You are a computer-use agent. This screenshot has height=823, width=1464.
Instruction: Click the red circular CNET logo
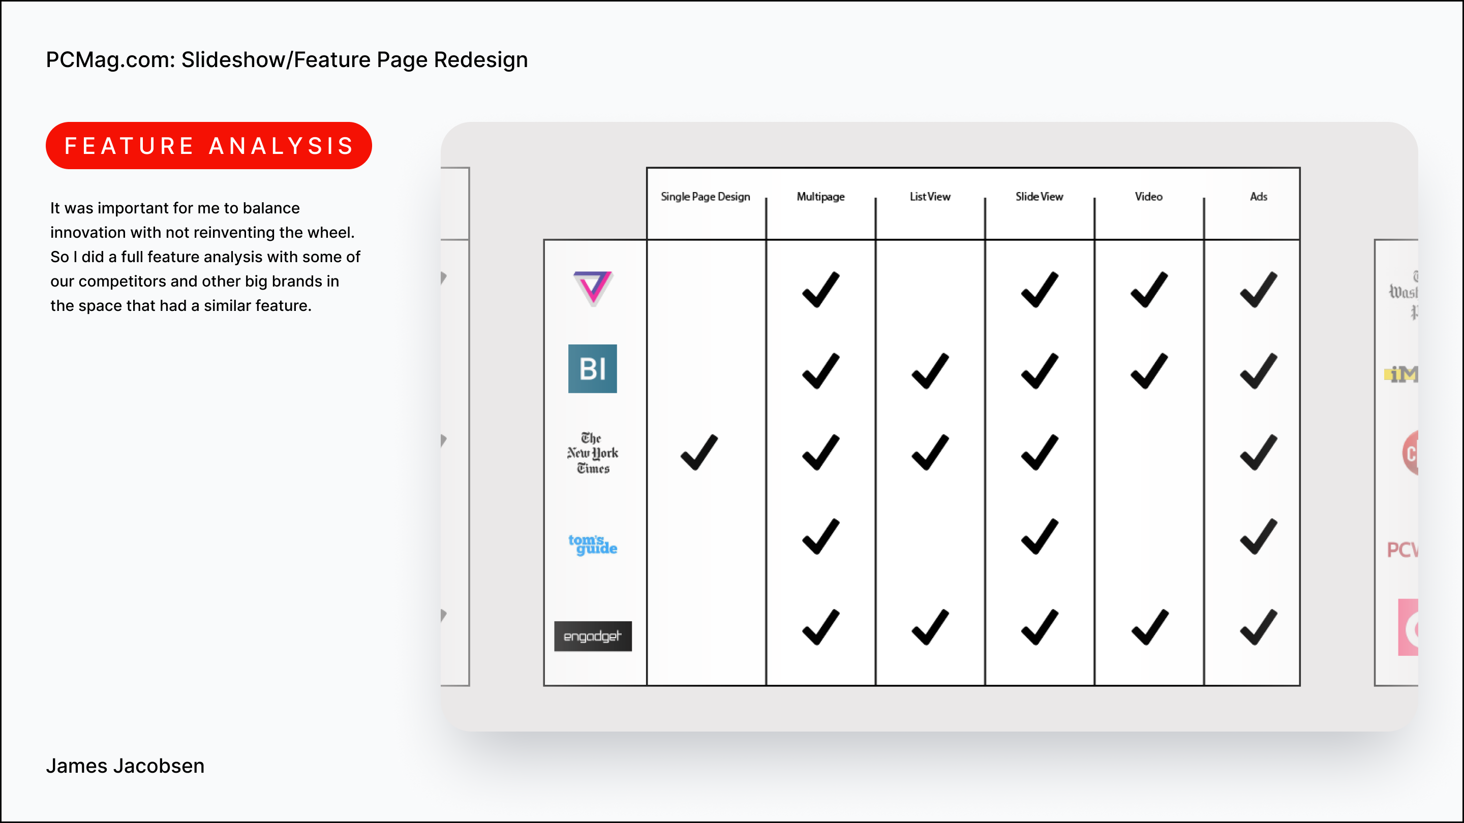point(1410,453)
